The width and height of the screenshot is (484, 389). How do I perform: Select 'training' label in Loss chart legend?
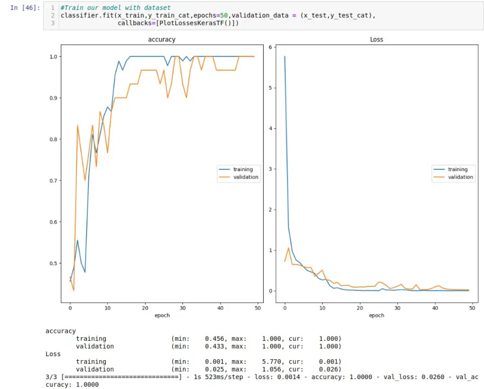click(x=458, y=169)
